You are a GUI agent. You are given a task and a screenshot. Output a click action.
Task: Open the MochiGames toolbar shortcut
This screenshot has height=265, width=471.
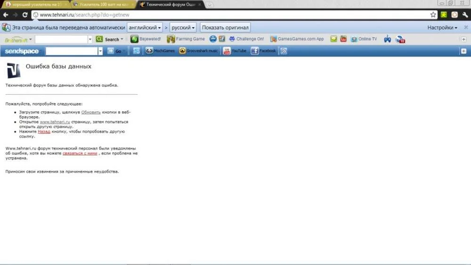[160, 51]
